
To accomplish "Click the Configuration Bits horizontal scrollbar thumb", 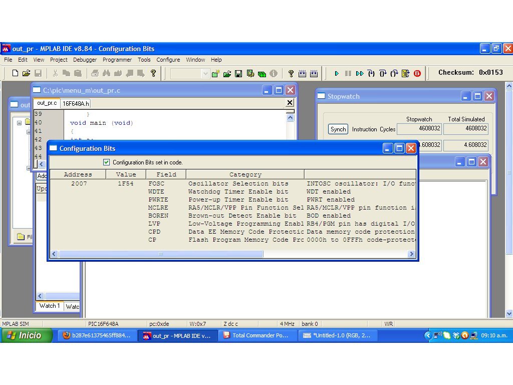I will [161, 254].
